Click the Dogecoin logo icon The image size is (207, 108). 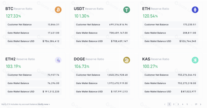coord(127,60)
